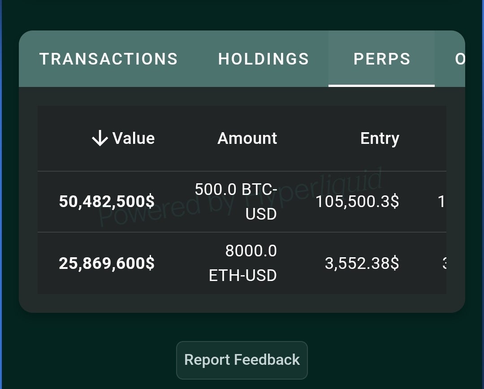Click the cut-off cell right of 105,500.3$
Viewport: 484px width, 389px height.
441,202
